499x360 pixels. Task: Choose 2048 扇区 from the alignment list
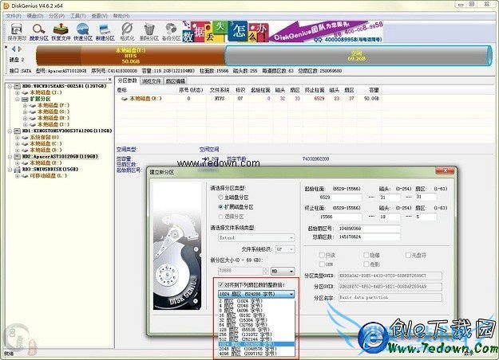click(x=256, y=349)
